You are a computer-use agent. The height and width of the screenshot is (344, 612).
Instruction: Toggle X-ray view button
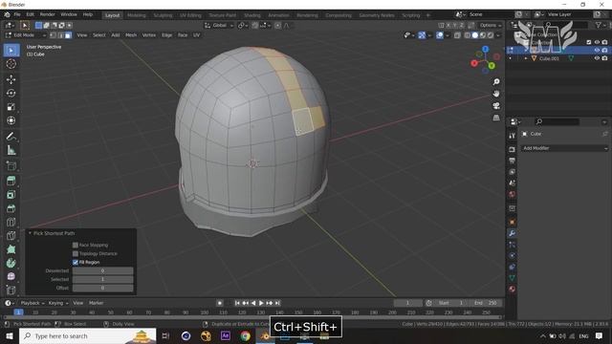point(457,35)
